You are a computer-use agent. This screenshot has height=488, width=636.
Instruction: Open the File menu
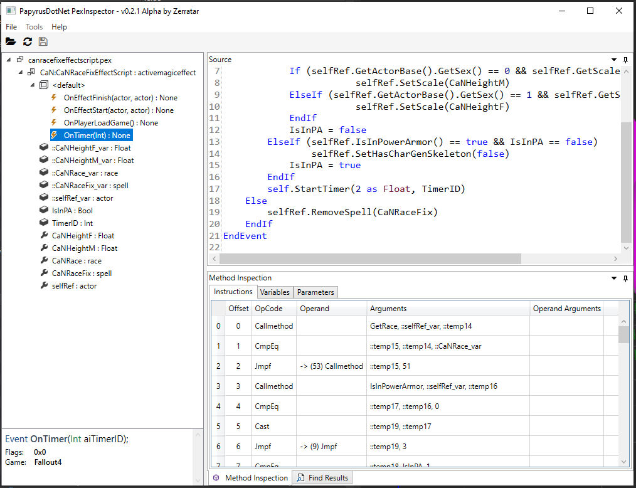coord(11,27)
